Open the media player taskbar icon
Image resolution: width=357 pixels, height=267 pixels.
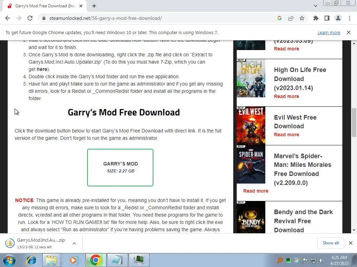pyautogui.click(x=74, y=260)
